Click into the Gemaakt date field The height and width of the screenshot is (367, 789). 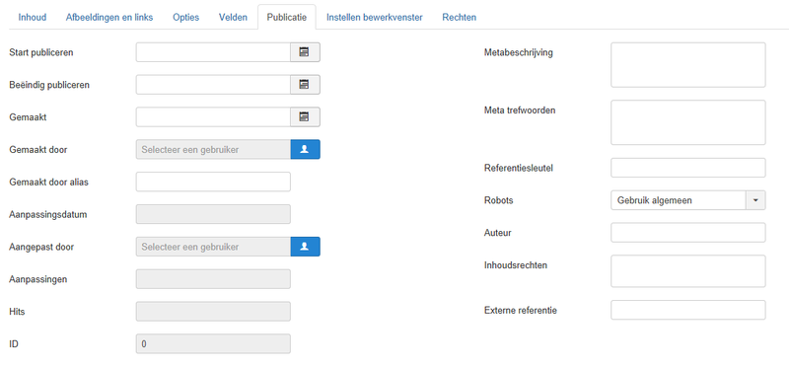[213, 116]
